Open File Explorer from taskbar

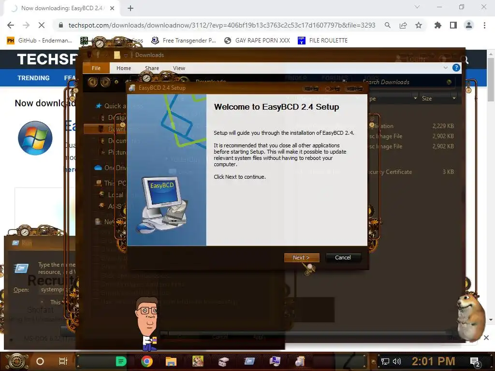[171, 361]
